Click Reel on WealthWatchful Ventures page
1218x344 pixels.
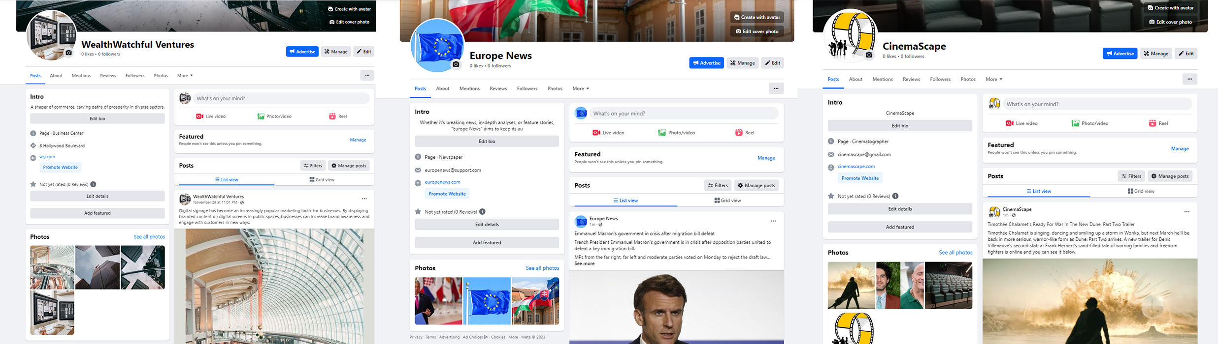[x=338, y=116]
